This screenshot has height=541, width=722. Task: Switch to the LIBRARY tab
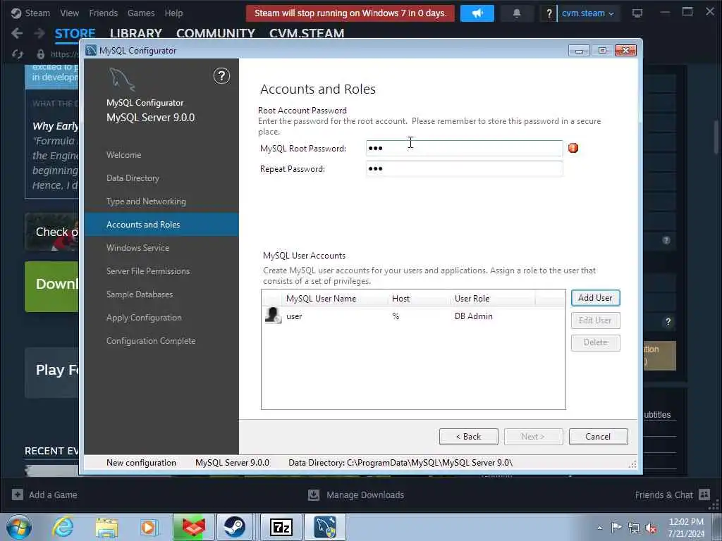point(136,33)
